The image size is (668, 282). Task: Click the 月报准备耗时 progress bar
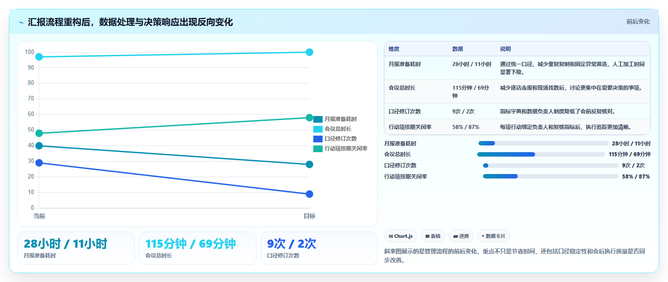[543, 143]
